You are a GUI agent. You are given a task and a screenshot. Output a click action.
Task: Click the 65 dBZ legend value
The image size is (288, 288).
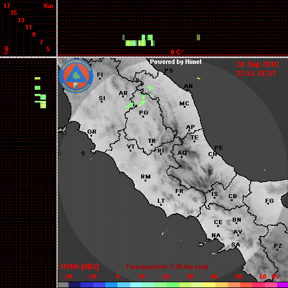coord(275,276)
